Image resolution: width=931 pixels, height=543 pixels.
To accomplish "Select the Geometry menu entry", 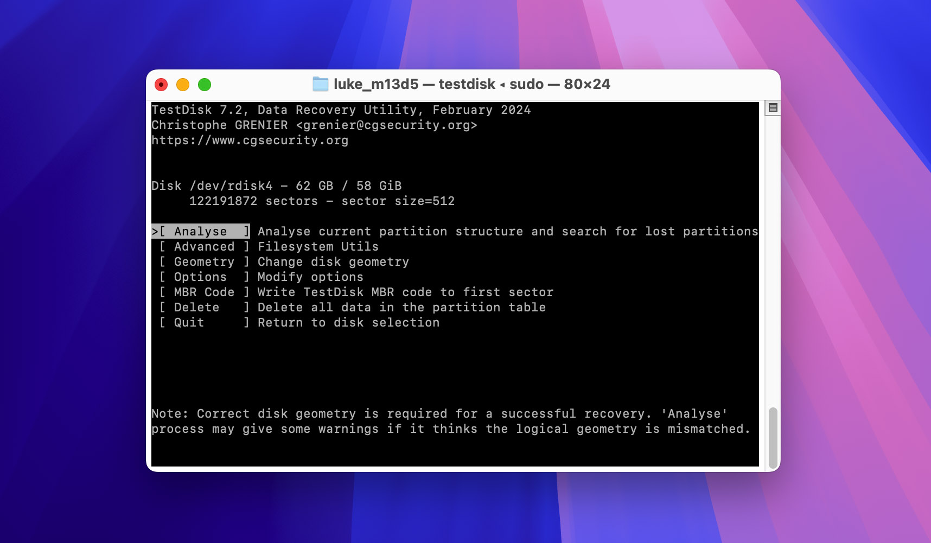I will tap(204, 261).
